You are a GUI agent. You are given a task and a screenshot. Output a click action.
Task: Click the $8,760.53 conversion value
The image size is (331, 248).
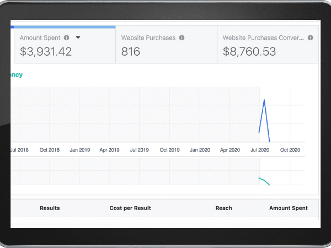(x=249, y=52)
